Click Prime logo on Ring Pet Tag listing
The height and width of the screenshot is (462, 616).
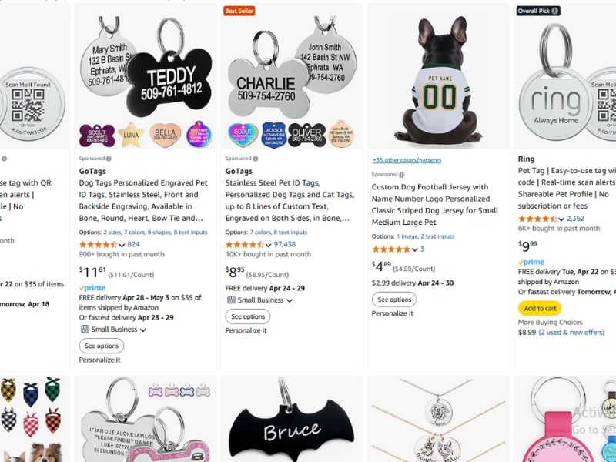531,263
